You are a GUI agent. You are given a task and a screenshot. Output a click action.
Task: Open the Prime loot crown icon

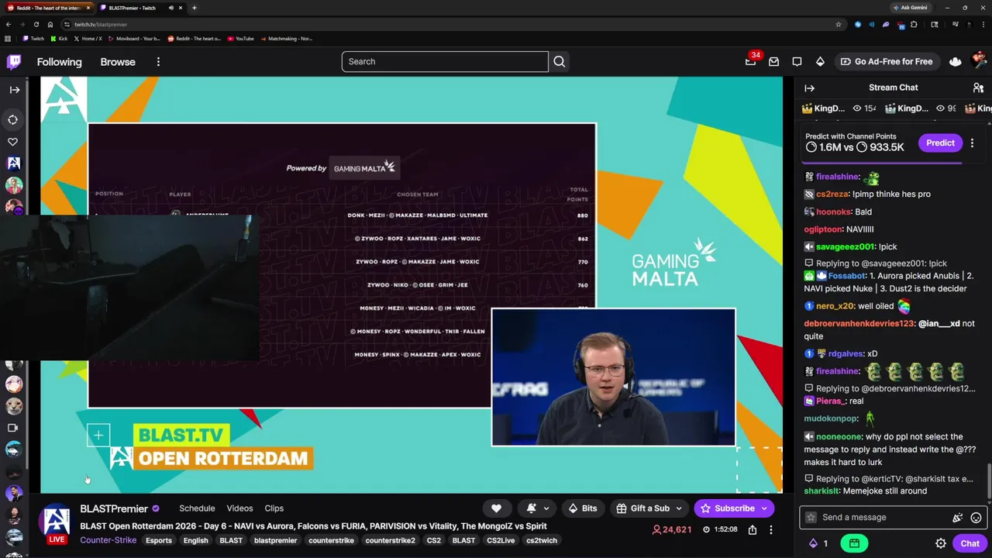(956, 61)
